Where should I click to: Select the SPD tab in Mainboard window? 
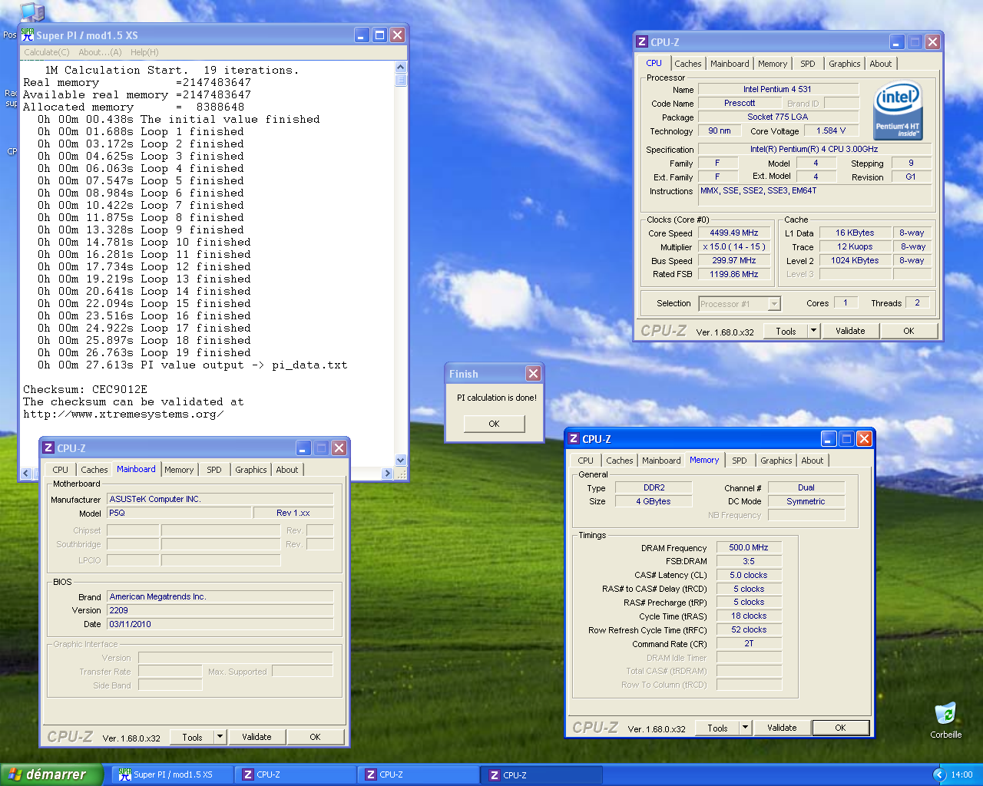coord(214,470)
